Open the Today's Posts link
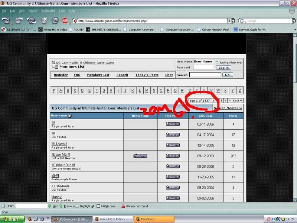The height and width of the screenshot is (223, 297). pyautogui.click(x=147, y=75)
